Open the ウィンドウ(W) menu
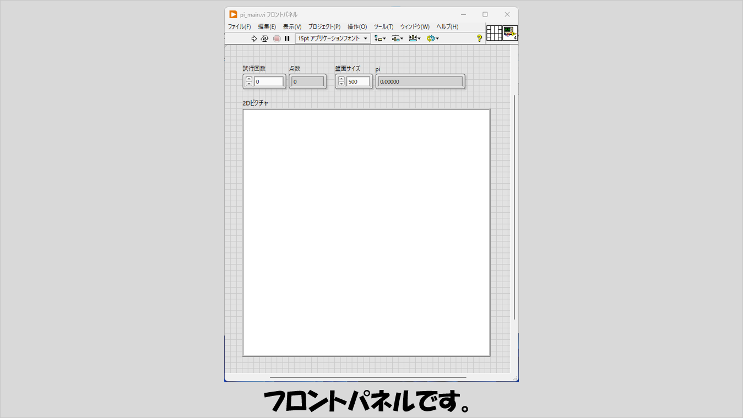This screenshot has height=418, width=743. (x=415, y=27)
